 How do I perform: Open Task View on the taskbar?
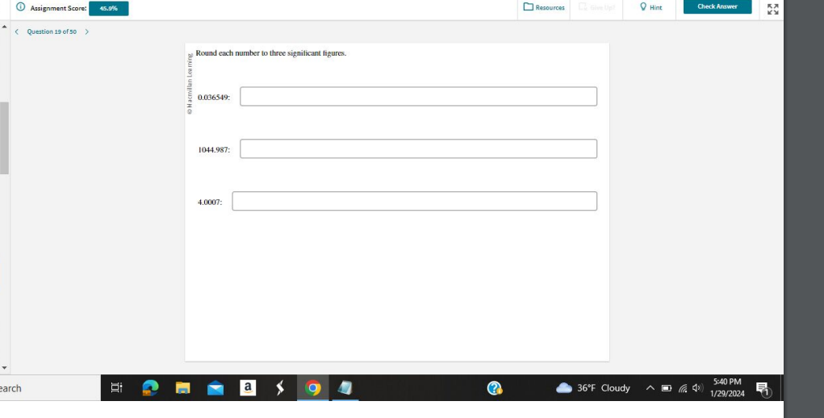tap(117, 388)
